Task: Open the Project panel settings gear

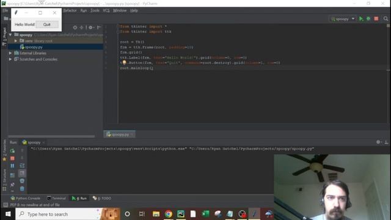Action: pos(91,28)
